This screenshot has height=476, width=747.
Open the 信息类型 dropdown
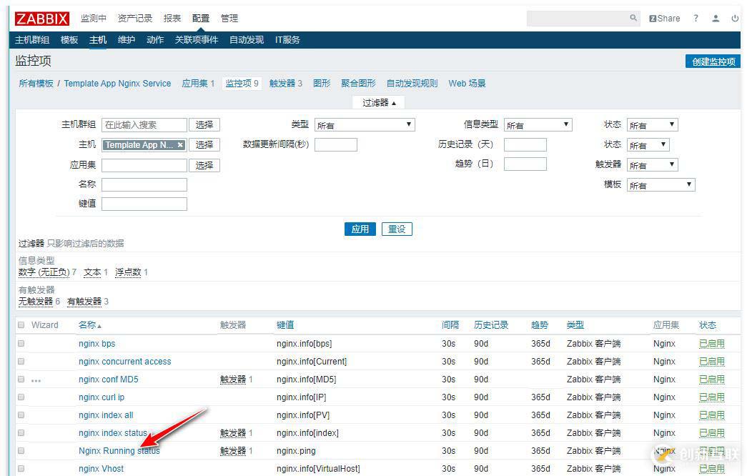(x=538, y=125)
